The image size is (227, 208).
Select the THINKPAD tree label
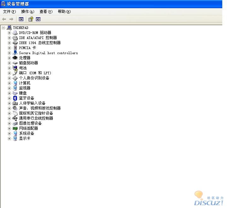pos(21,28)
